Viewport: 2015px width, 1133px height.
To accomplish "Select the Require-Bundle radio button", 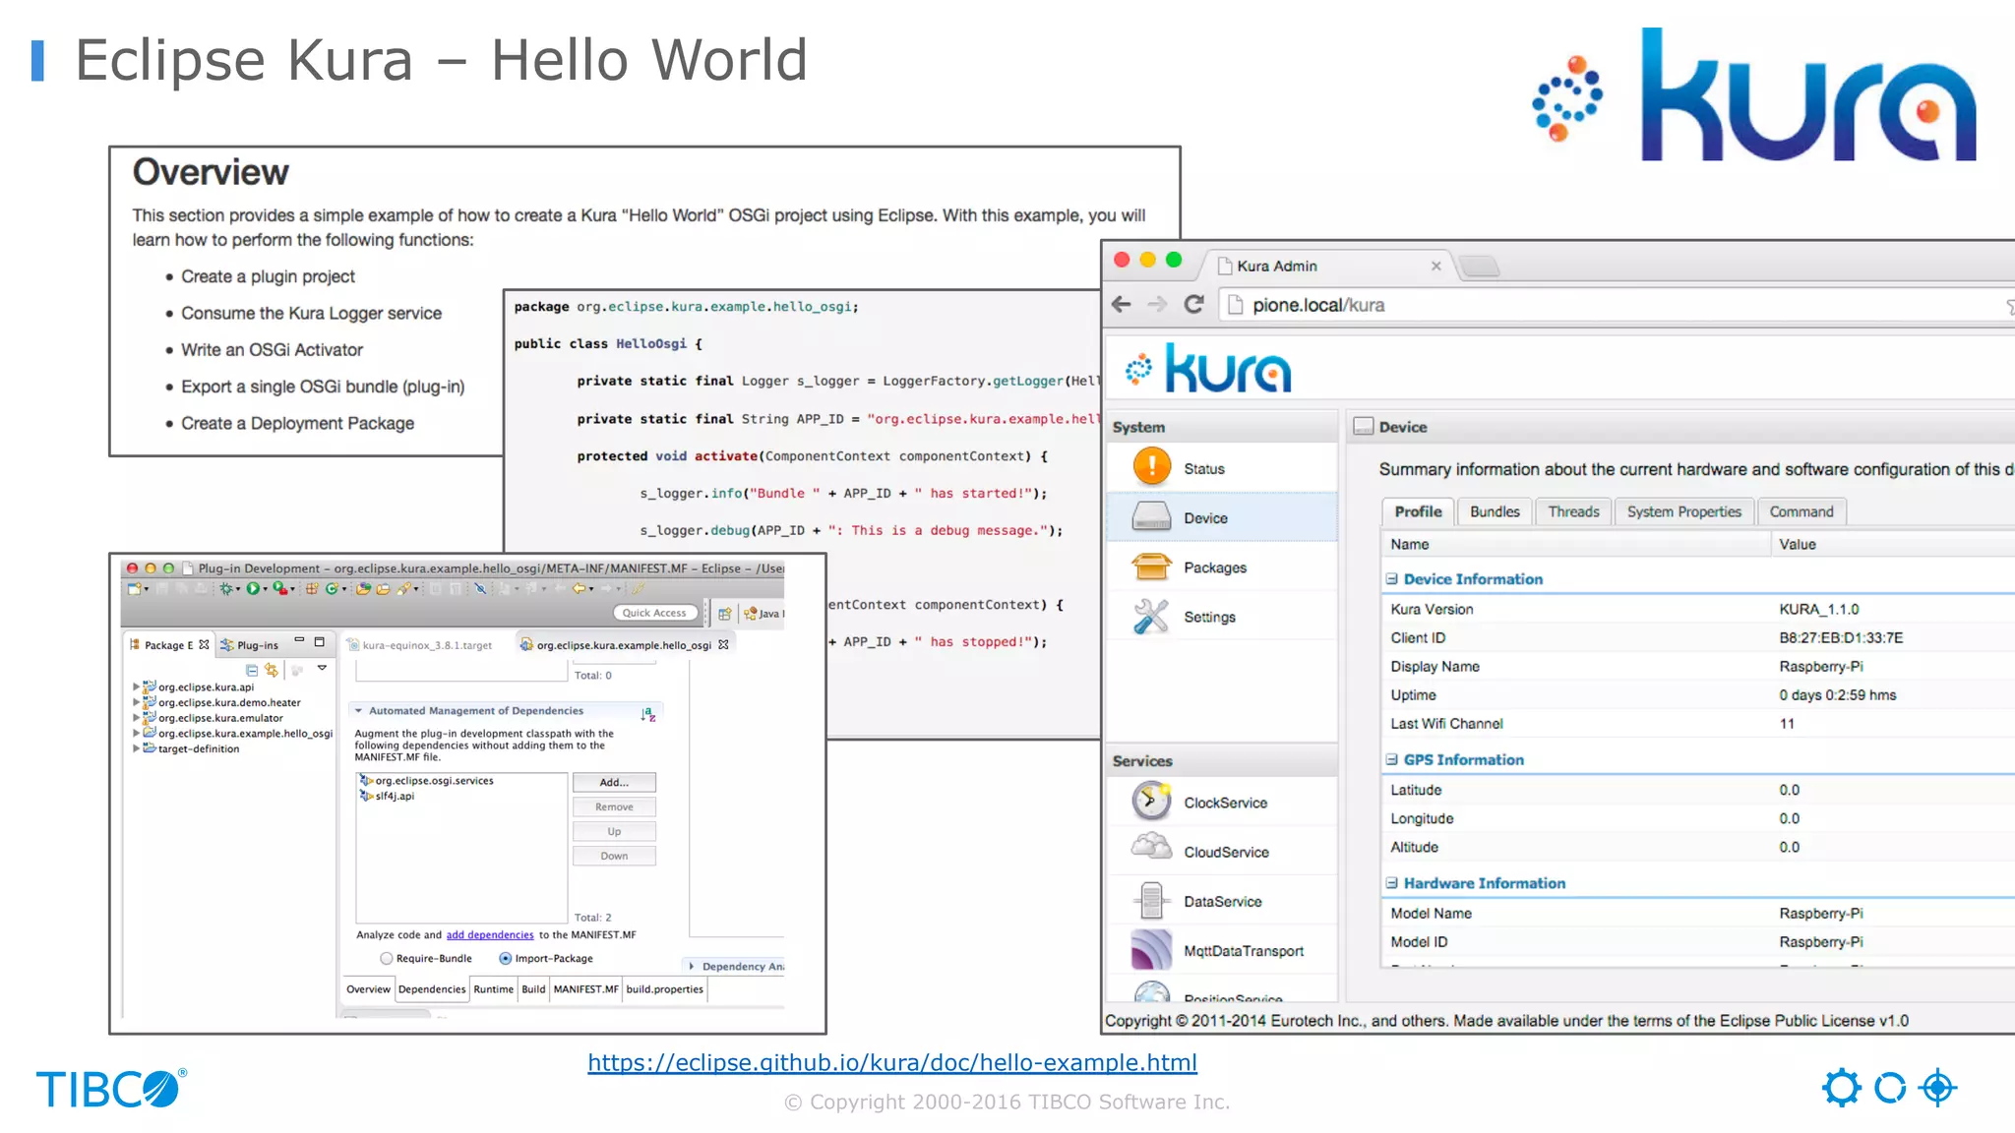I will pyautogui.click(x=387, y=958).
